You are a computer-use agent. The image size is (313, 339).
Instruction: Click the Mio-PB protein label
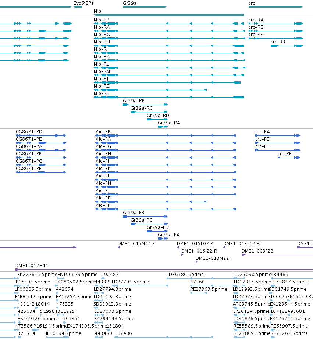(x=103, y=132)
